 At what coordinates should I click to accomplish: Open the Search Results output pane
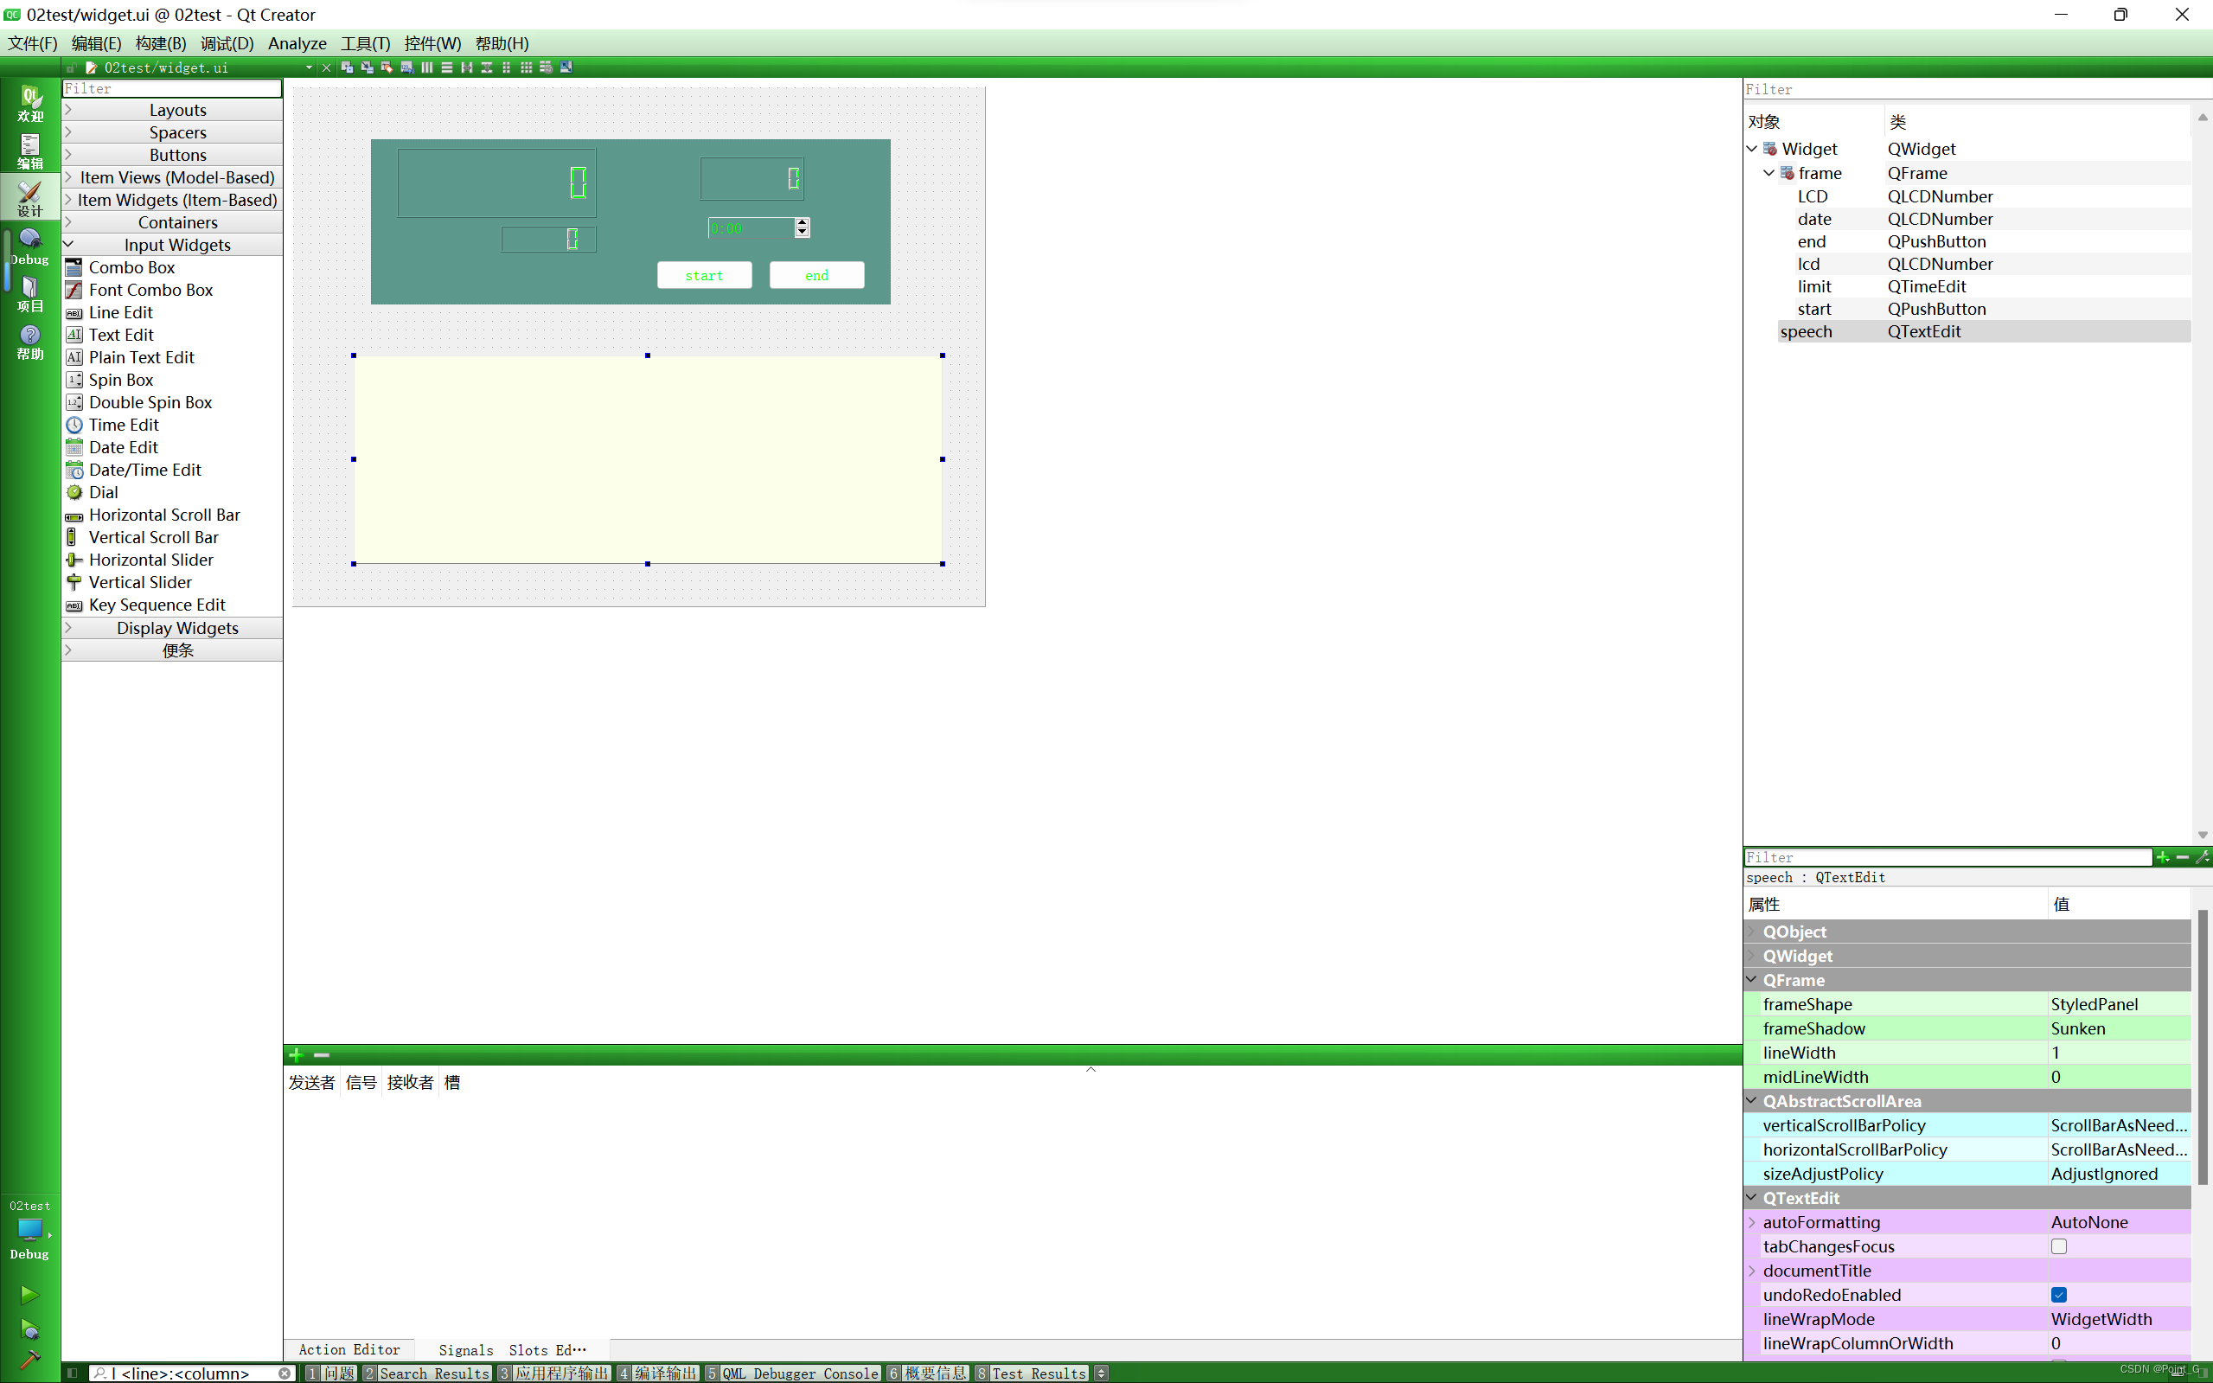point(427,1373)
